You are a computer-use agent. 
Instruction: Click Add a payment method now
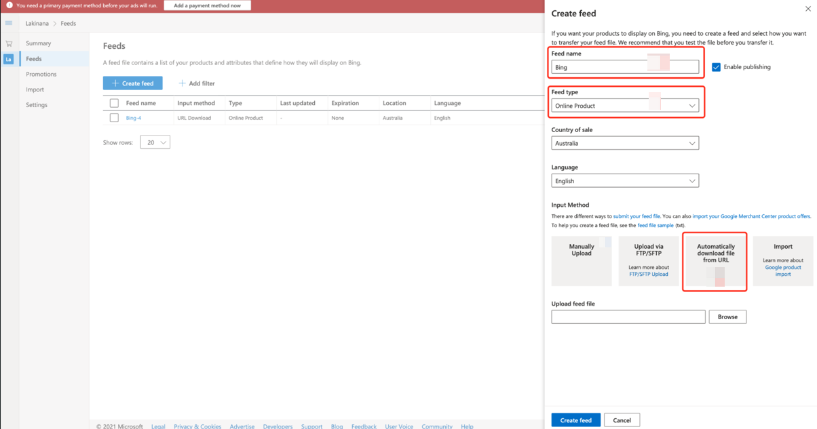coord(208,5)
